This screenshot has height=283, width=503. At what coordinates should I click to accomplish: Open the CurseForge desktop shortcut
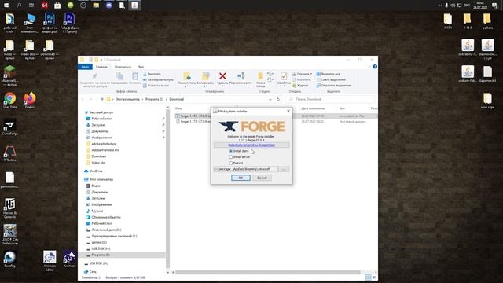coord(9,127)
